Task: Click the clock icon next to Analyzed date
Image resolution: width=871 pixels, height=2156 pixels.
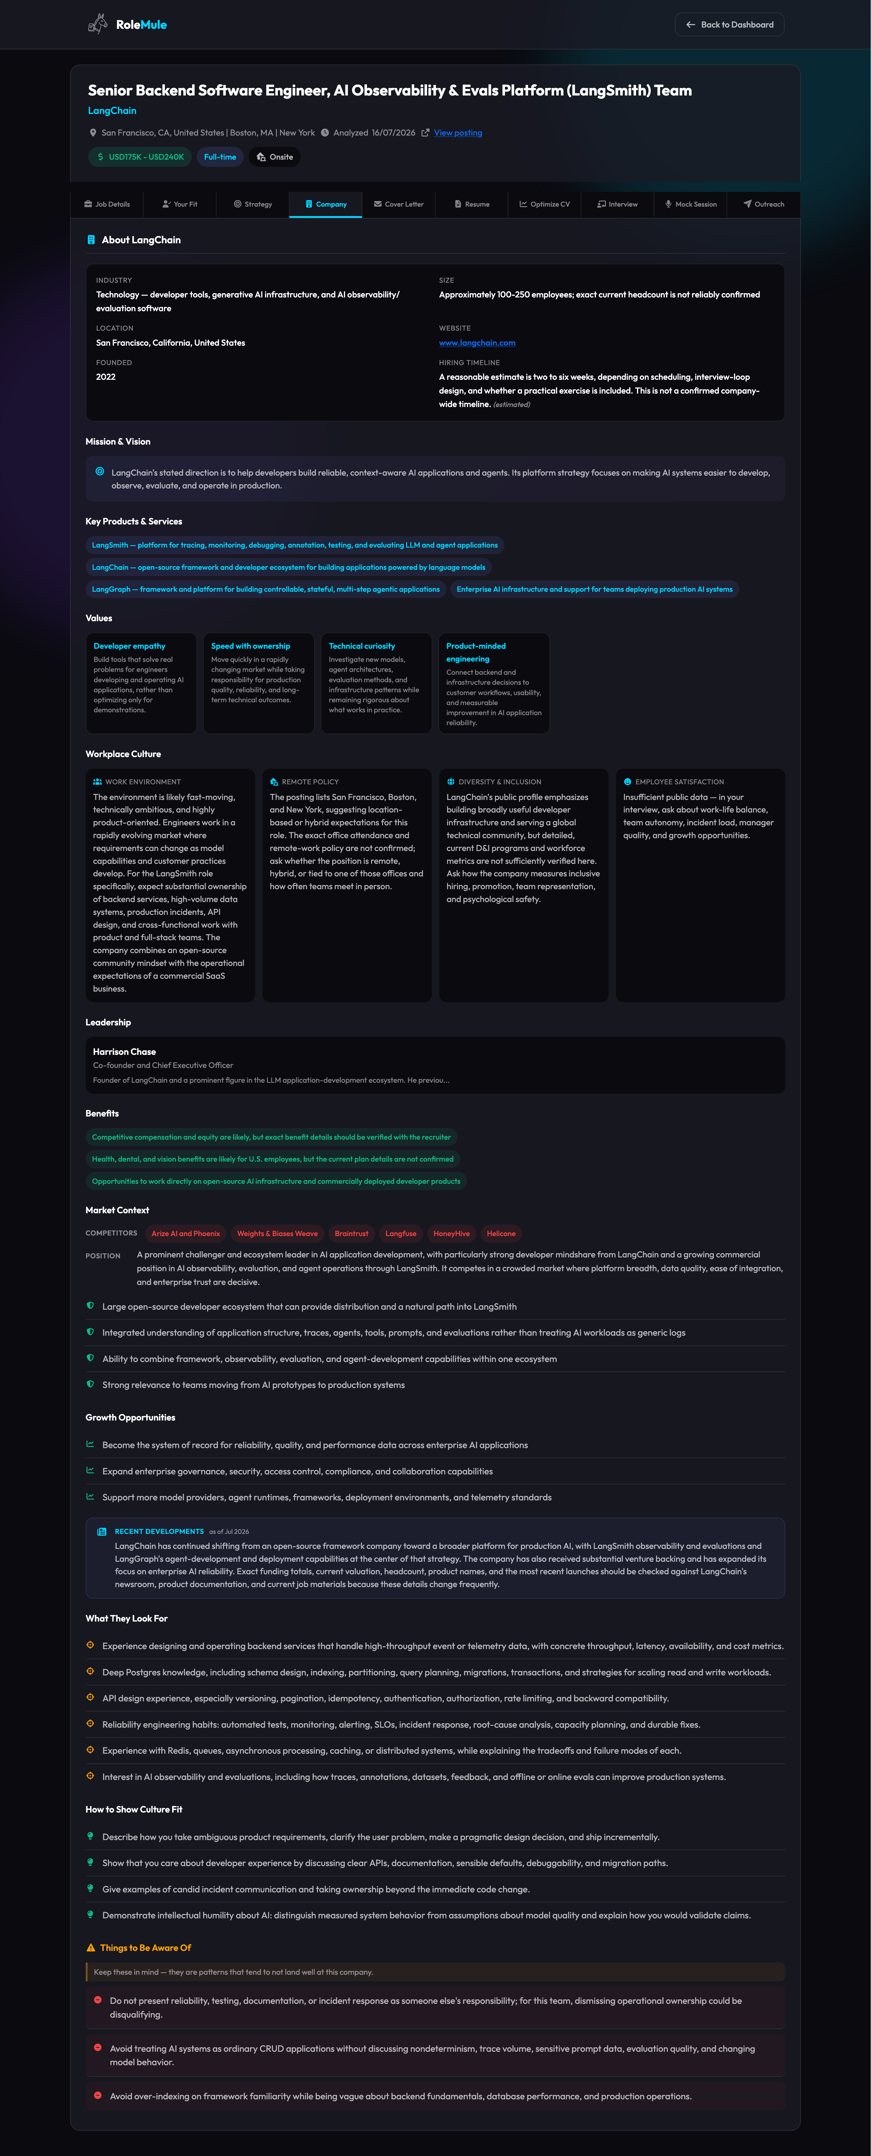Action: point(325,133)
